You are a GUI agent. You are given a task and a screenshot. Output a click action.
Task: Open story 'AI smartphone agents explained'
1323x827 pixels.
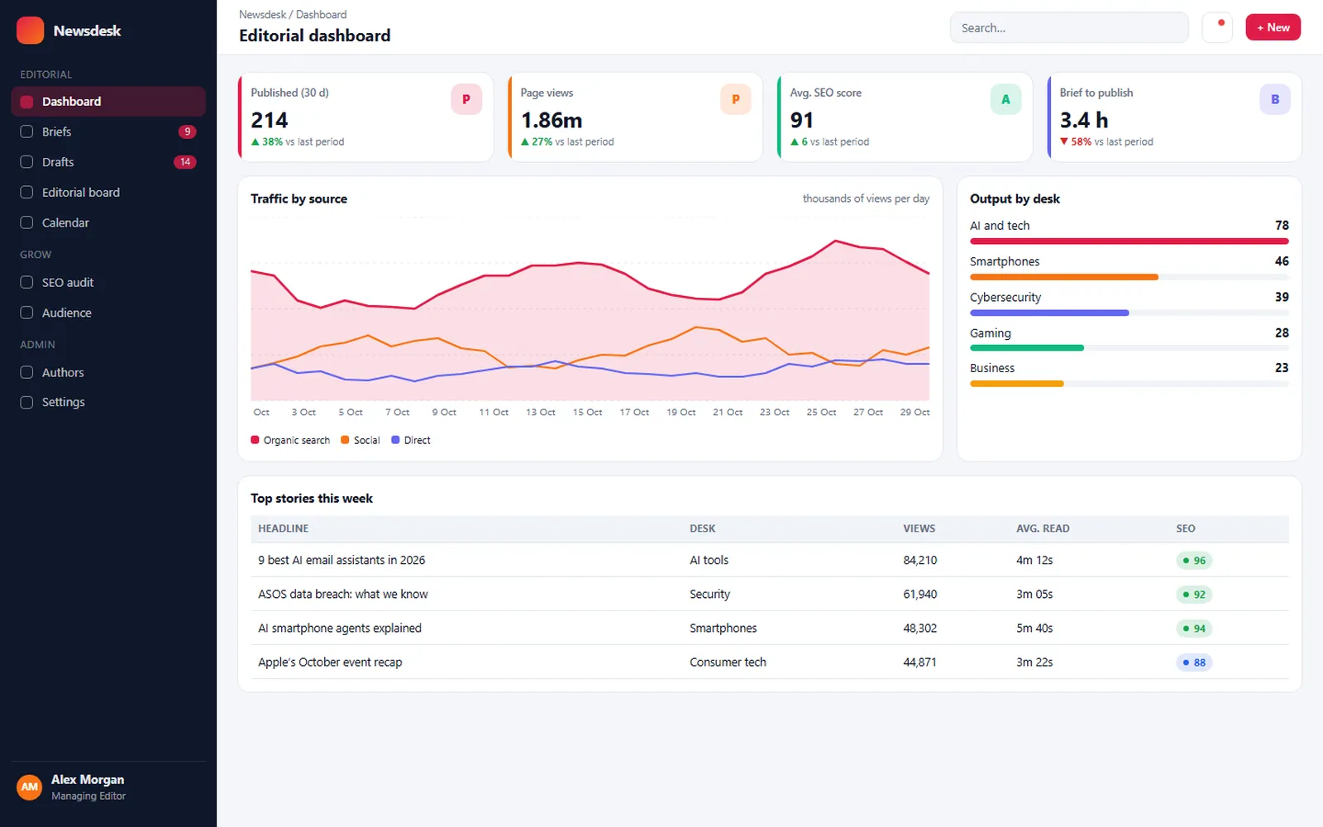pyautogui.click(x=340, y=628)
